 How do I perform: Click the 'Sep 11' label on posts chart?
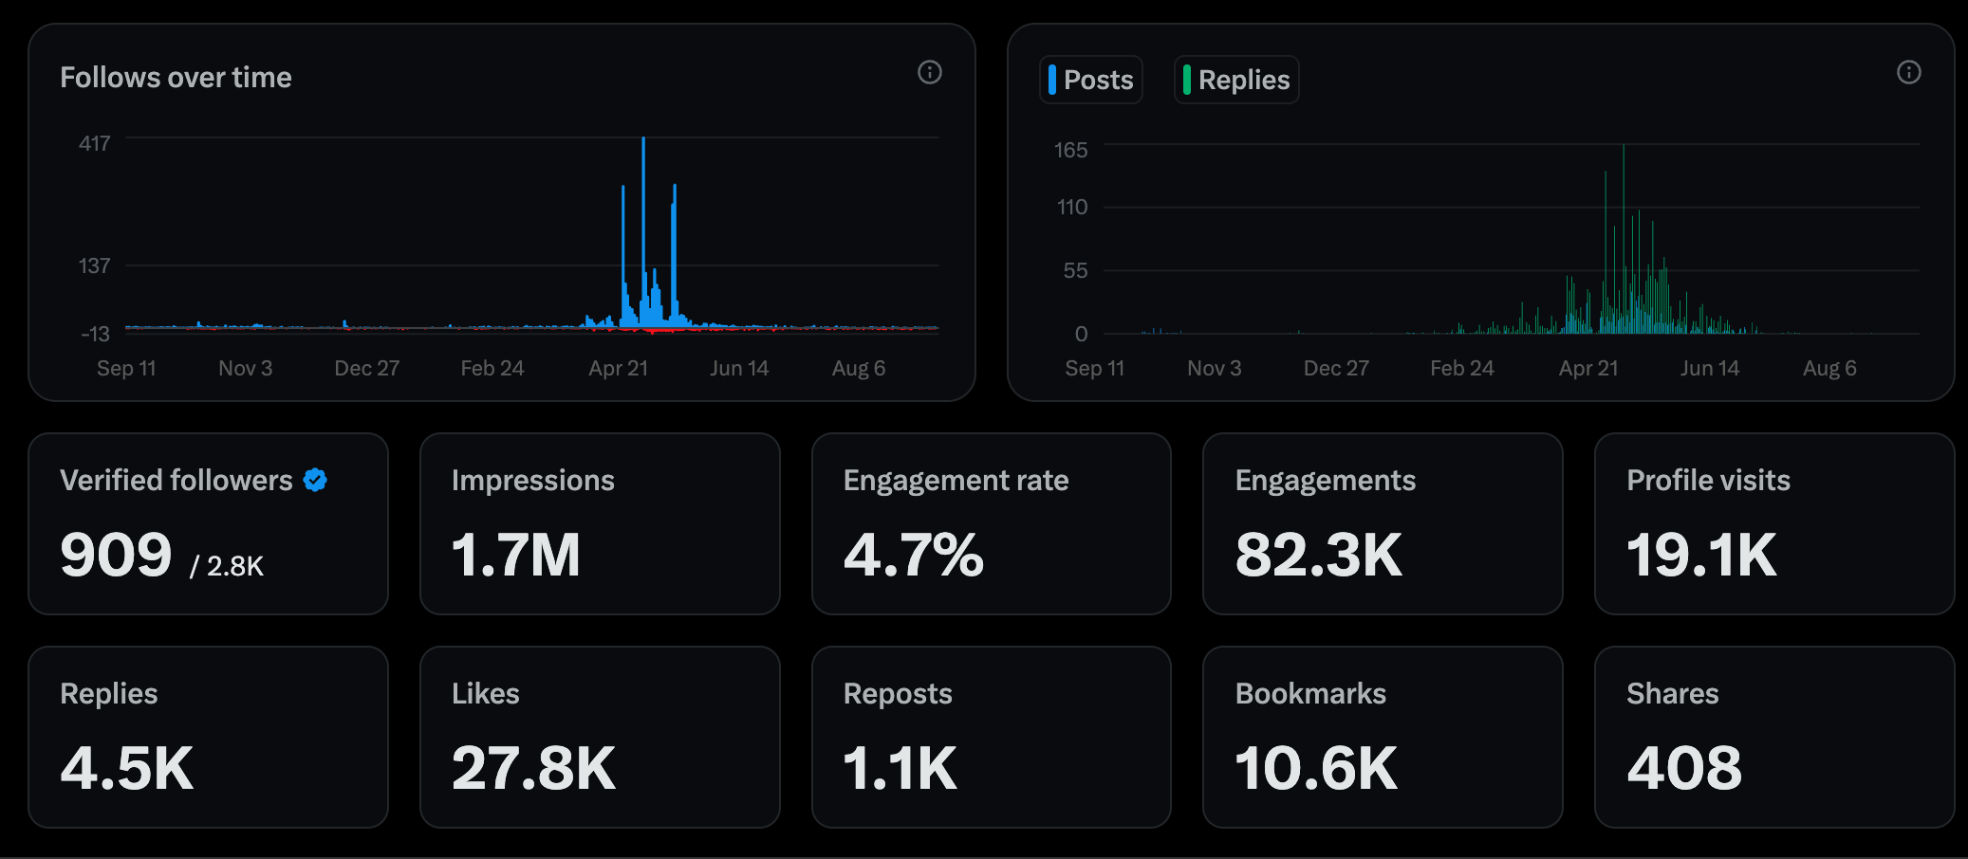point(1095,369)
